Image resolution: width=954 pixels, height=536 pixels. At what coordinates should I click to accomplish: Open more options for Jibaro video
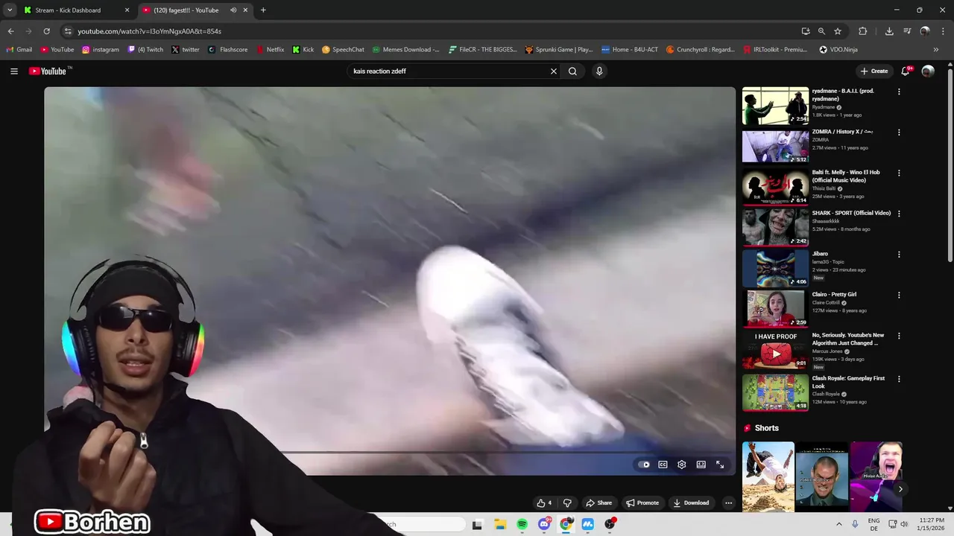899,255
